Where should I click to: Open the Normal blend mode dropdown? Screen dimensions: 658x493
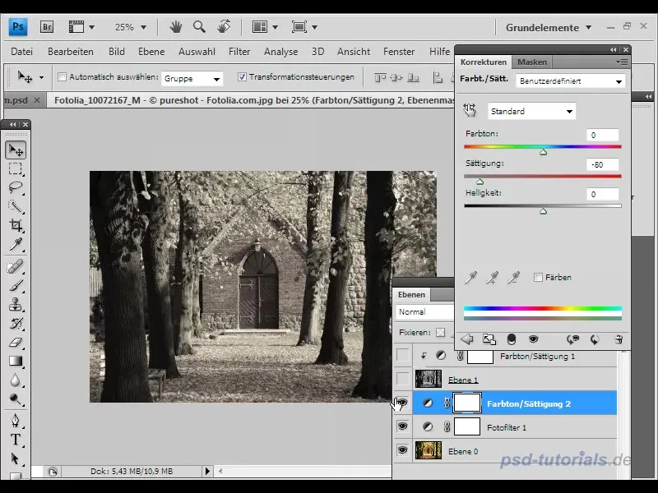[425, 312]
